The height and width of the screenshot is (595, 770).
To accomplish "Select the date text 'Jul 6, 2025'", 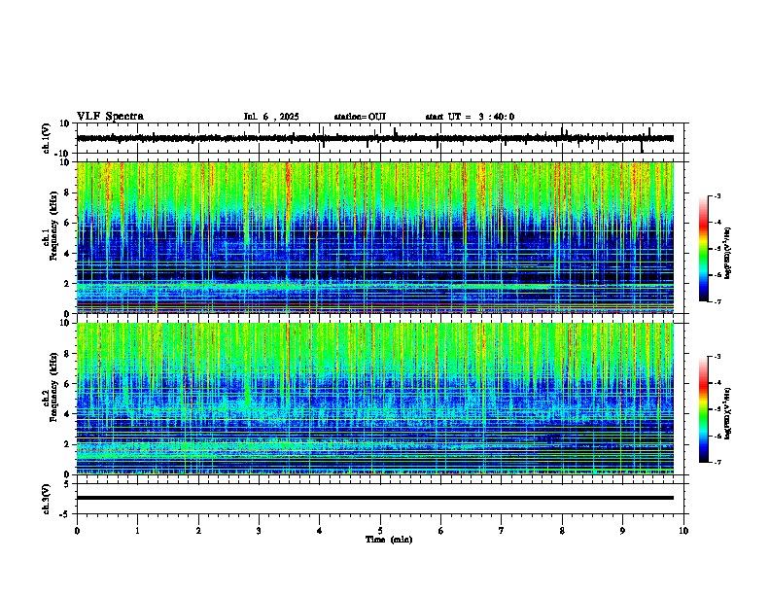I will (271, 117).
